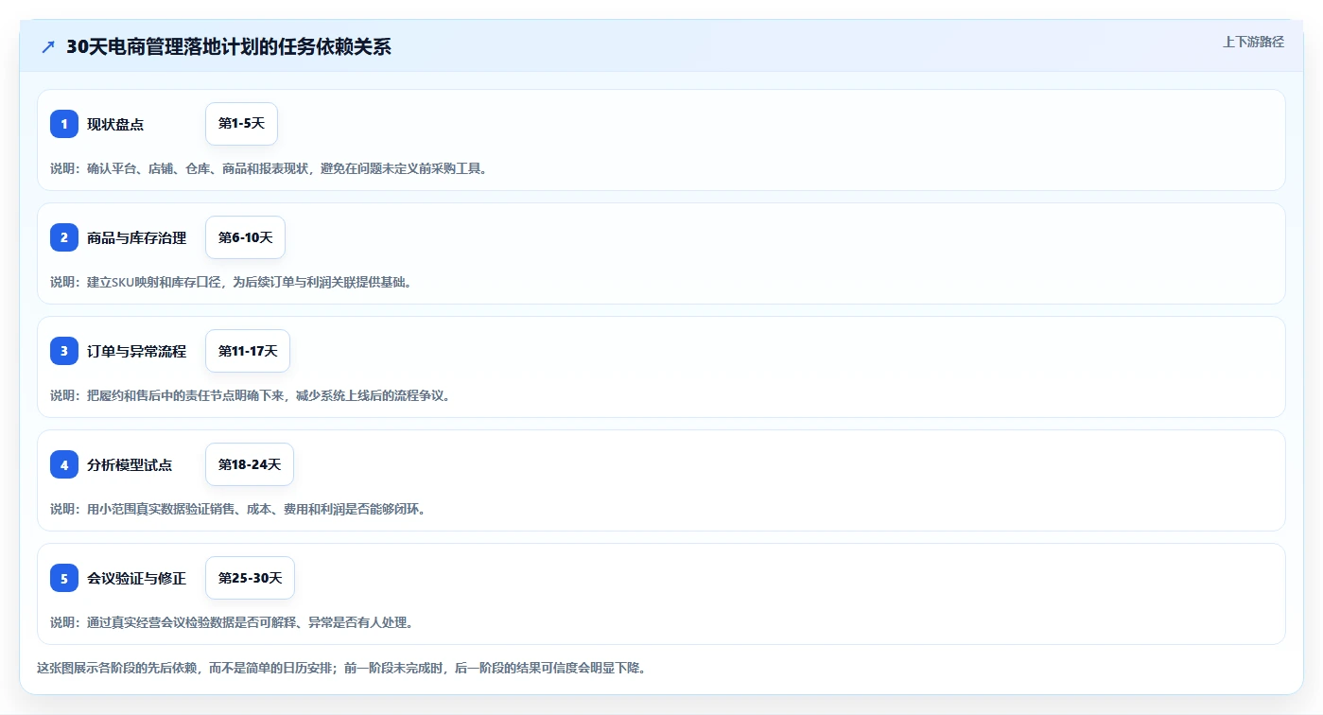The width and height of the screenshot is (1323, 715).
Task: Click the number 3 step badge
Action: (x=64, y=351)
